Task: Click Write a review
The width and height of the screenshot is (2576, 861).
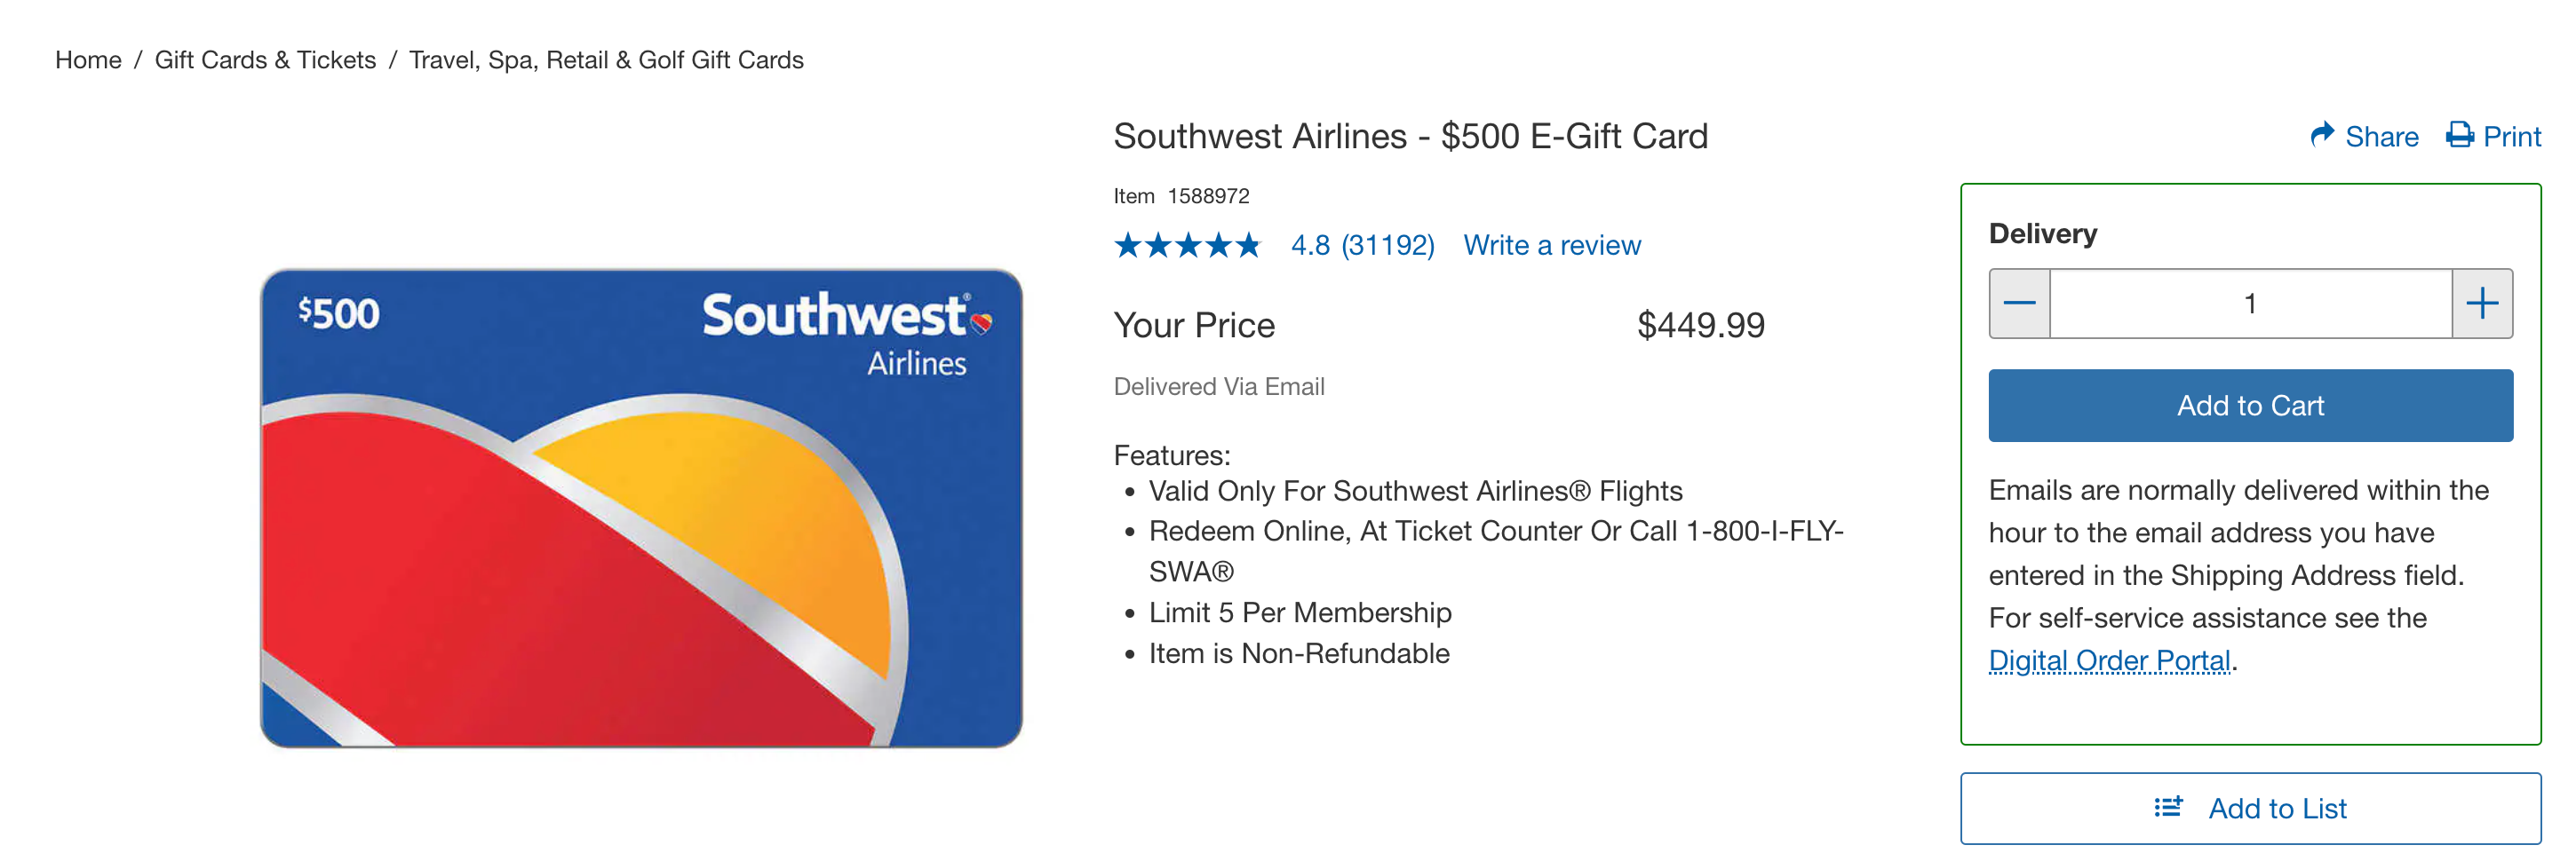Action: point(1551,245)
